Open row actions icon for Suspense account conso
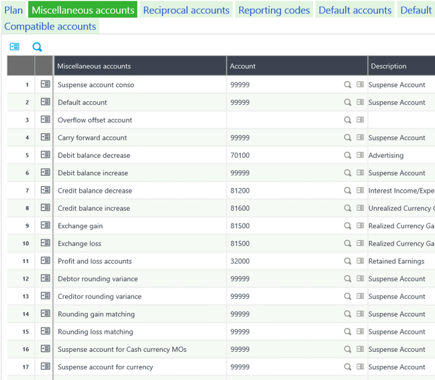The image size is (435, 380). point(45,85)
